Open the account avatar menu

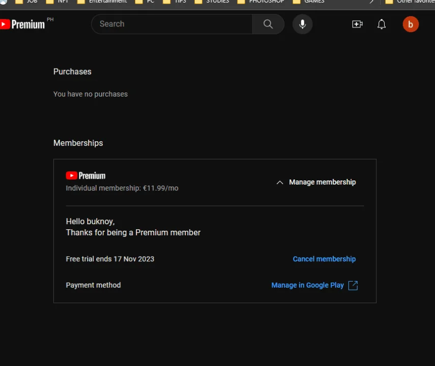(x=411, y=24)
